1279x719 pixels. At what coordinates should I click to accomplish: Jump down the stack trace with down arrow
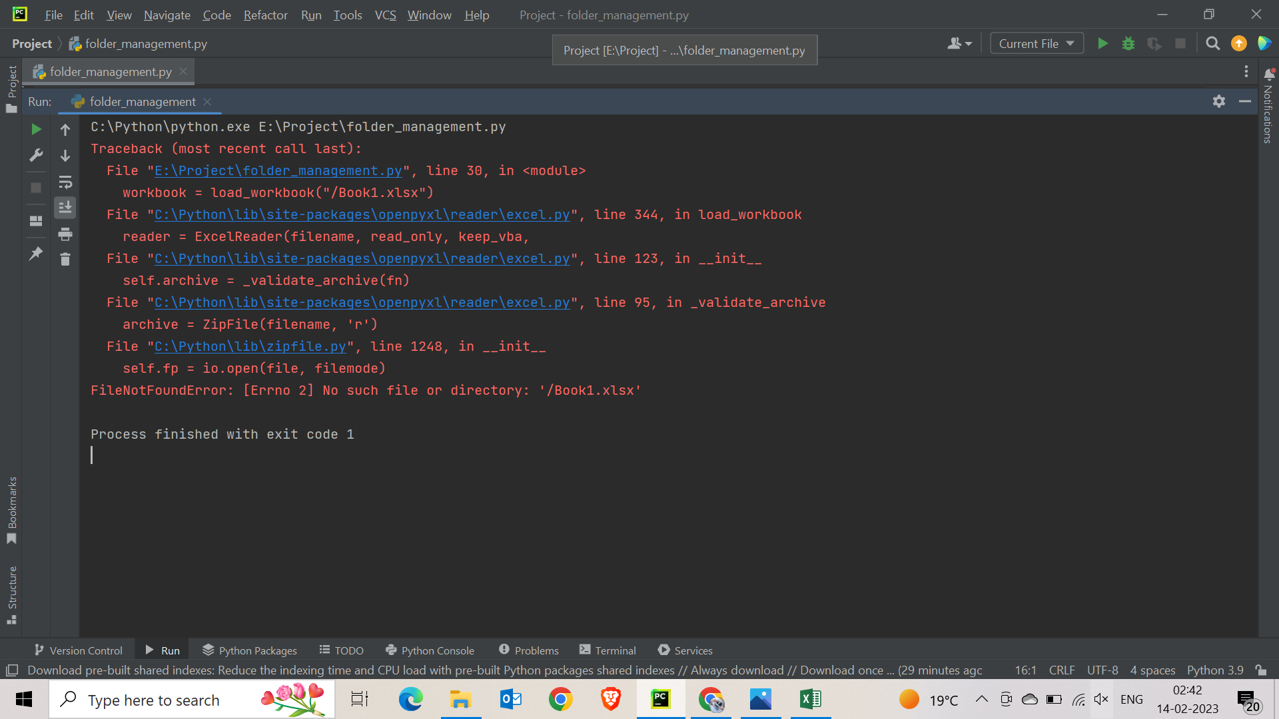point(65,156)
